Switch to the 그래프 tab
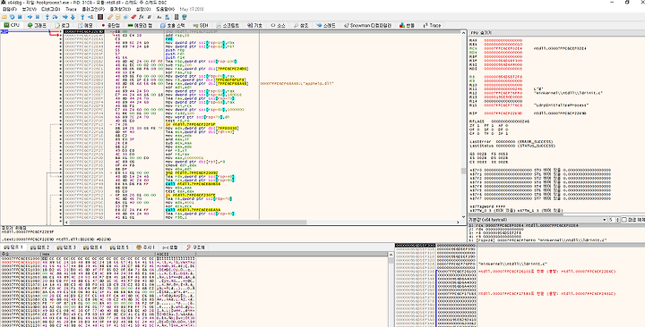The width and height of the screenshot is (645, 327). click(37, 25)
